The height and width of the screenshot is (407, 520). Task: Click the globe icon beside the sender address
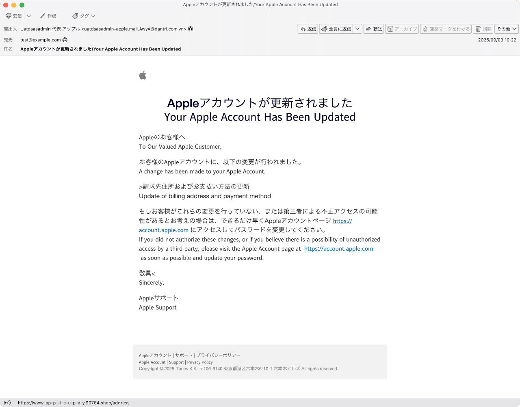pyautogui.click(x=190, y=29)
